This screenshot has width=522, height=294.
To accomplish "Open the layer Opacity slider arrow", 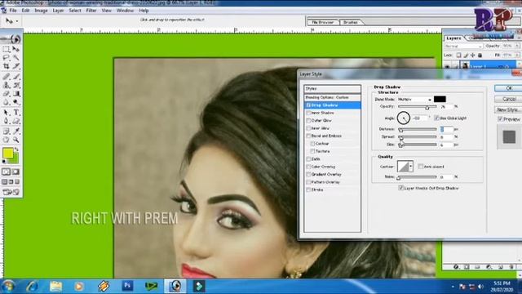I will click(517, 46).
